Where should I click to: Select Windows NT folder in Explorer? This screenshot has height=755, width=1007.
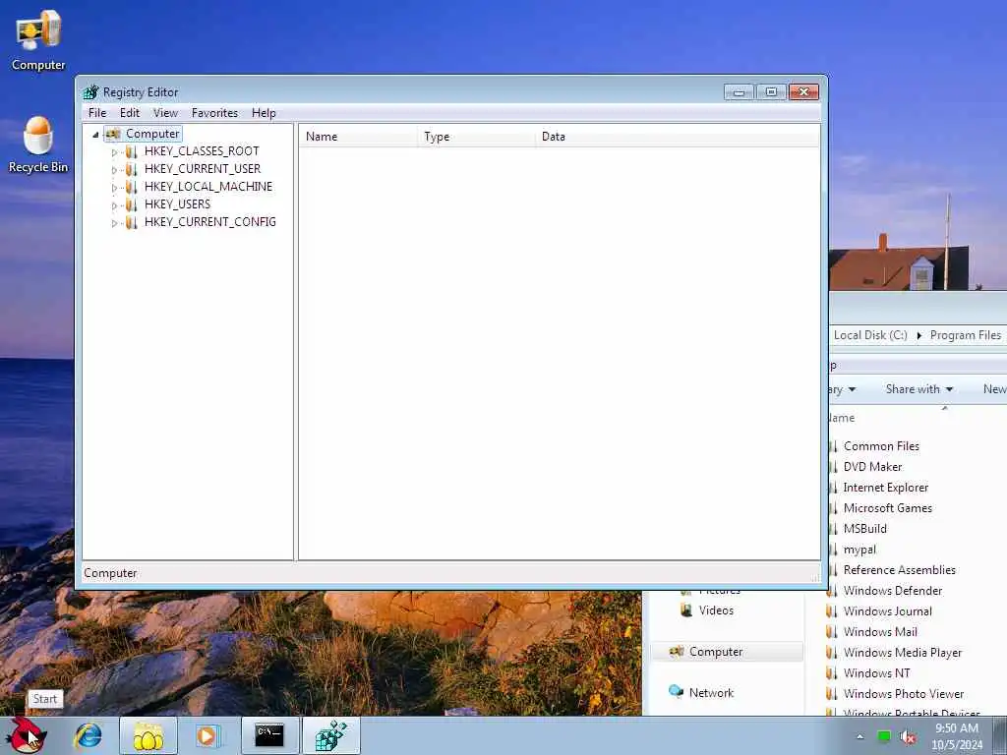coord(876,672)
